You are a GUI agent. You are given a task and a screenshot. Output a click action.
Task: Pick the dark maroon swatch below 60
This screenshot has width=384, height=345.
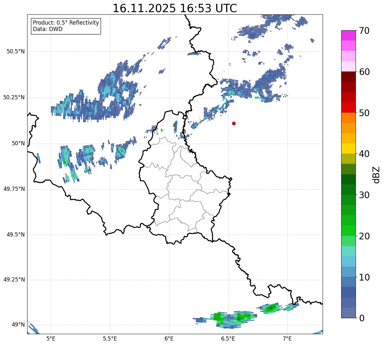tap(348, 77)
